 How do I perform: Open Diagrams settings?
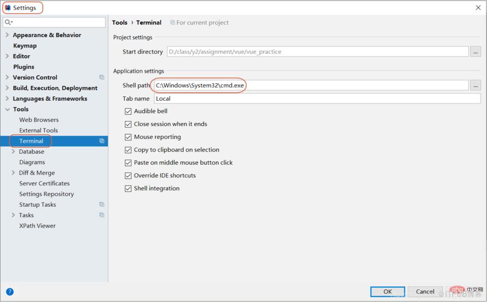[x=32, y=162]
